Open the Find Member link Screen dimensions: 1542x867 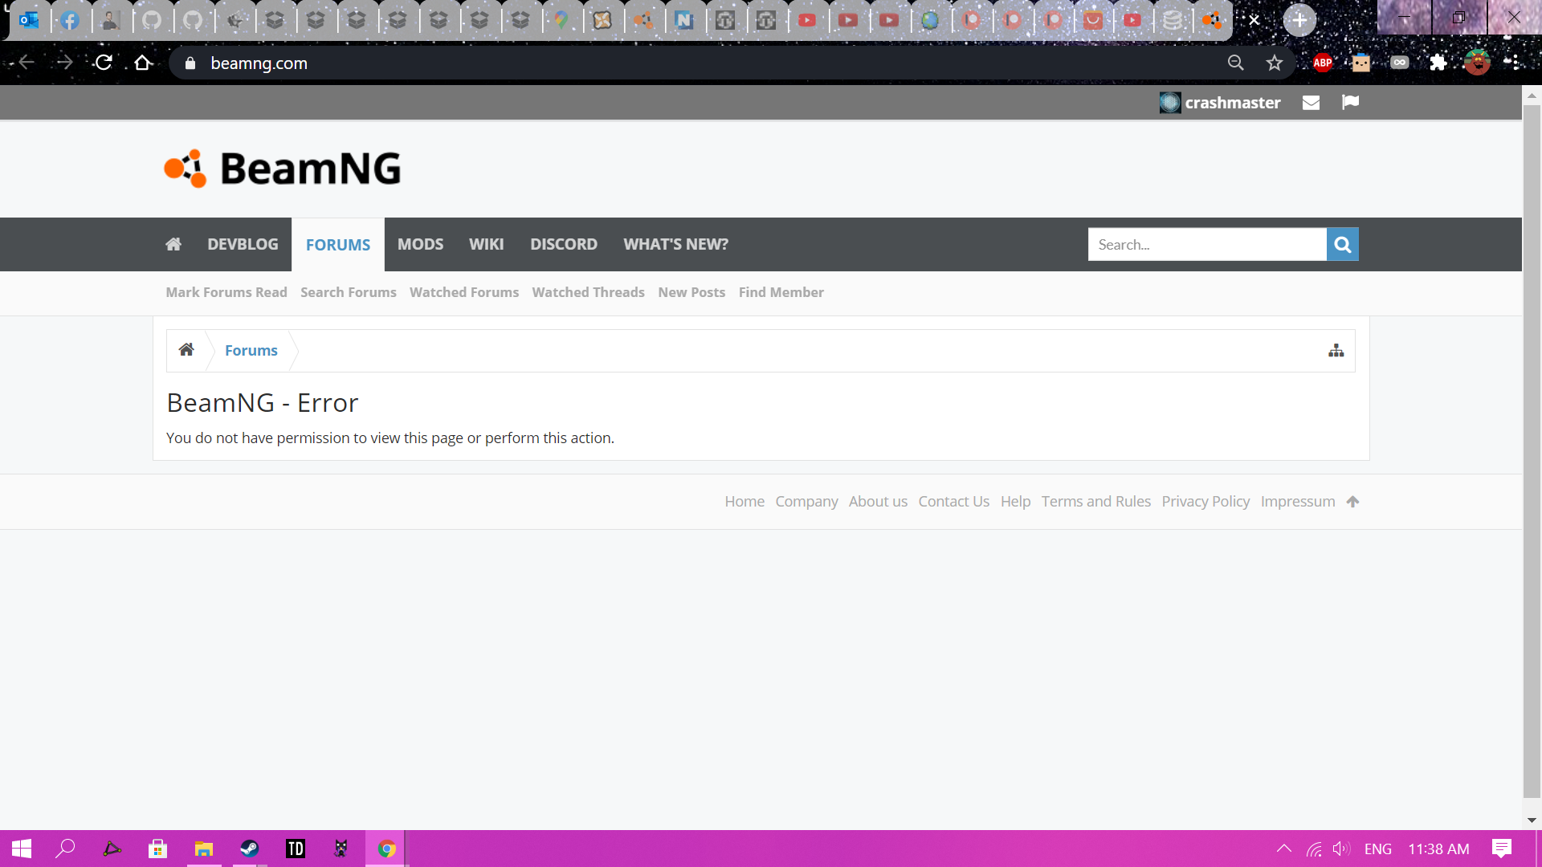[781, 292]
